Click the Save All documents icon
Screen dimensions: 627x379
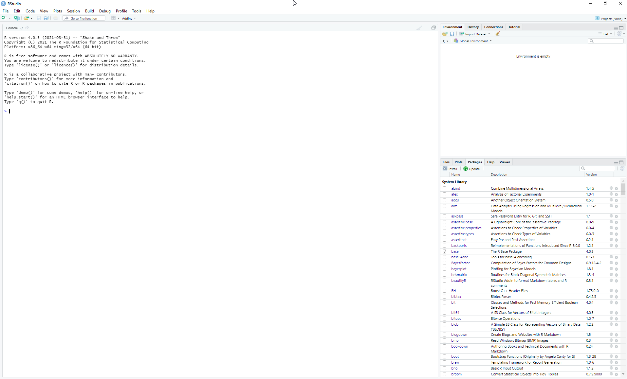[46, 18]
